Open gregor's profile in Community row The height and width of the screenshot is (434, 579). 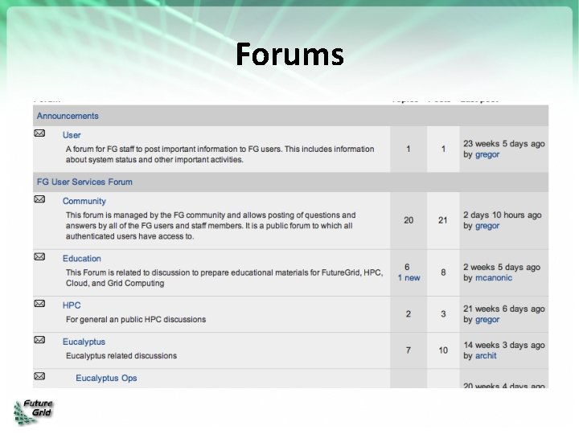[487, 226]
